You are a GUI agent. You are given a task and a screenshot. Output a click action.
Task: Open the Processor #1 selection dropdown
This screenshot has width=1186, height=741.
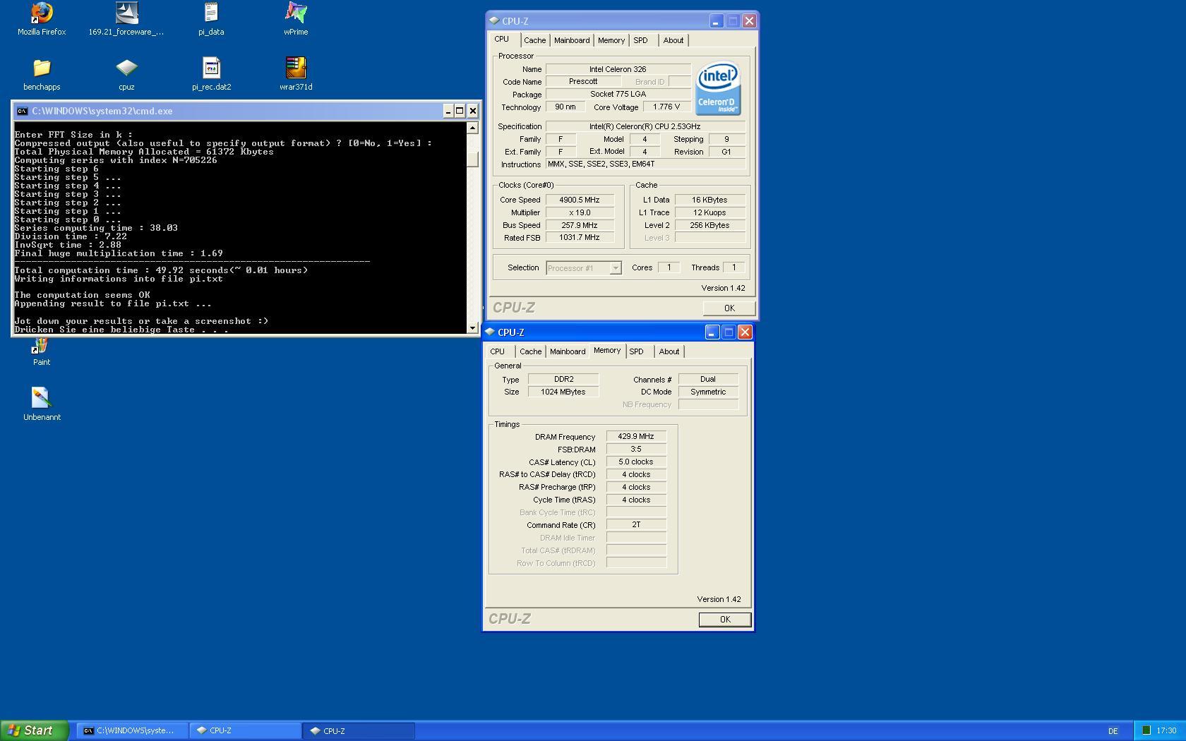click(x=616, y=268)
